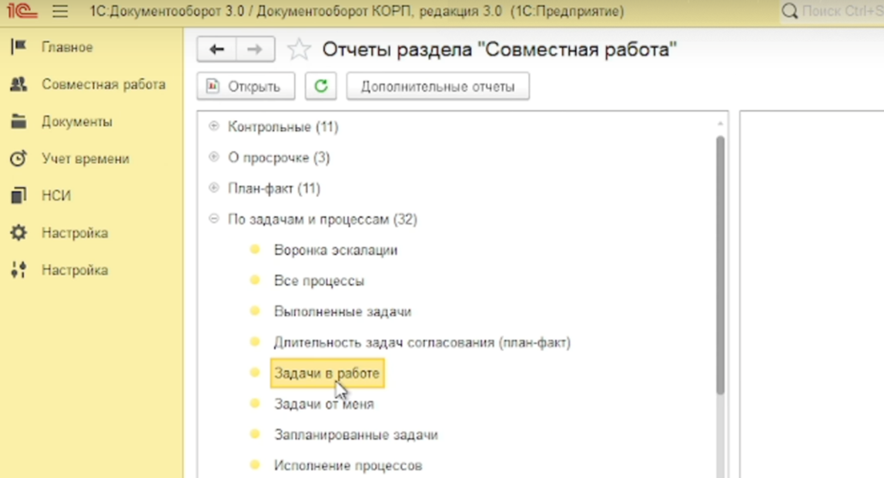Click yellow dot beside Задачи от меня

255,403
